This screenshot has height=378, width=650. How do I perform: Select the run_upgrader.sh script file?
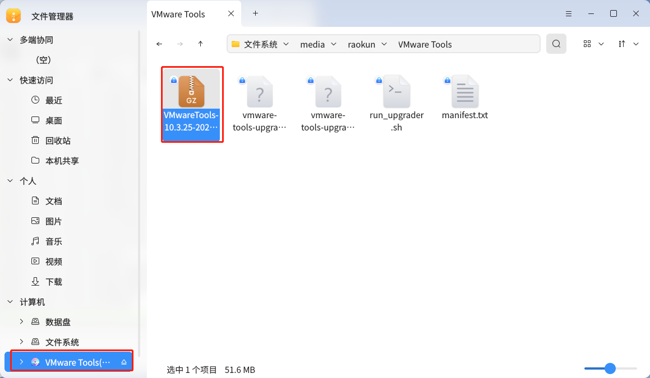(x=397, y=104)
